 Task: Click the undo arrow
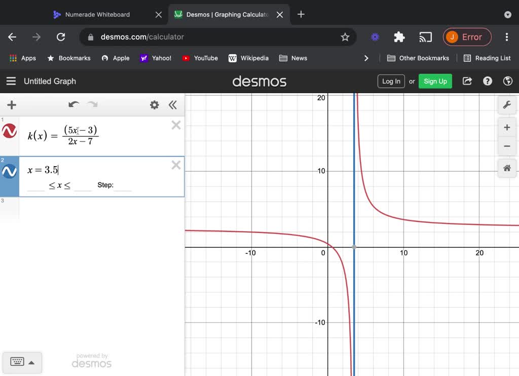pyautogui.click(x=73, y=105)
